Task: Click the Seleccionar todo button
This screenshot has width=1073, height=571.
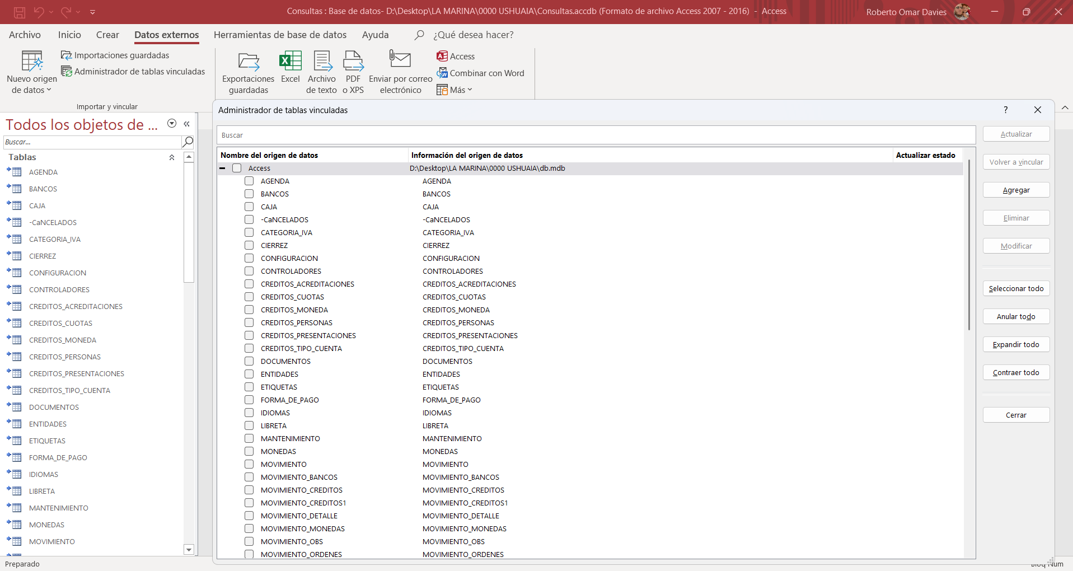Action: tap(1016, 288)
